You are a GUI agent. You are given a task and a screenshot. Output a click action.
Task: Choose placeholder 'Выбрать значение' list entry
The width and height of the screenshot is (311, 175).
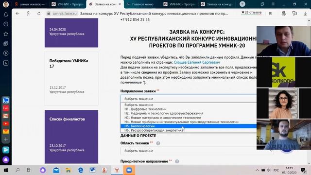pyautogui.click(x=189, y=105)
